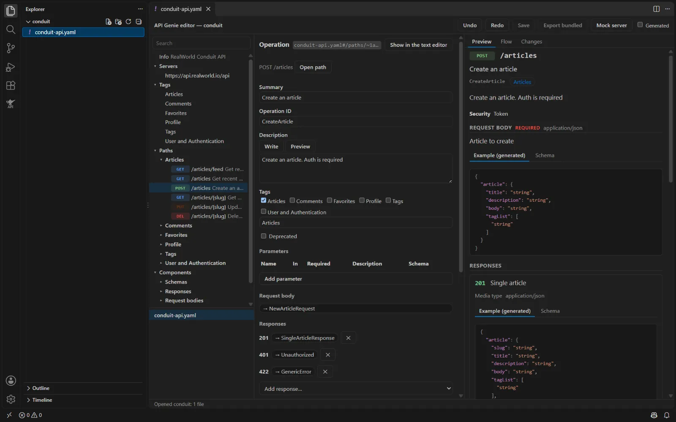The image size is (676, 422).
Task: Open the Run and Debug view
Action: (11, 67)
